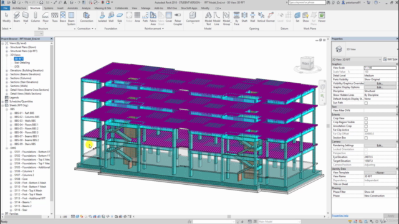Screen dimensions: 399x224
Task: Open the File menu
Action: click(5, 8)
